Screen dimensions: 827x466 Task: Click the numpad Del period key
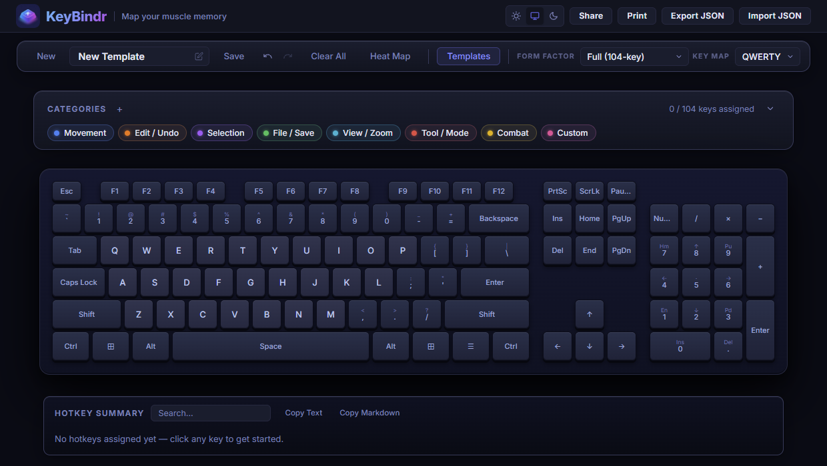pyautogui.click(x=728, y=346)
